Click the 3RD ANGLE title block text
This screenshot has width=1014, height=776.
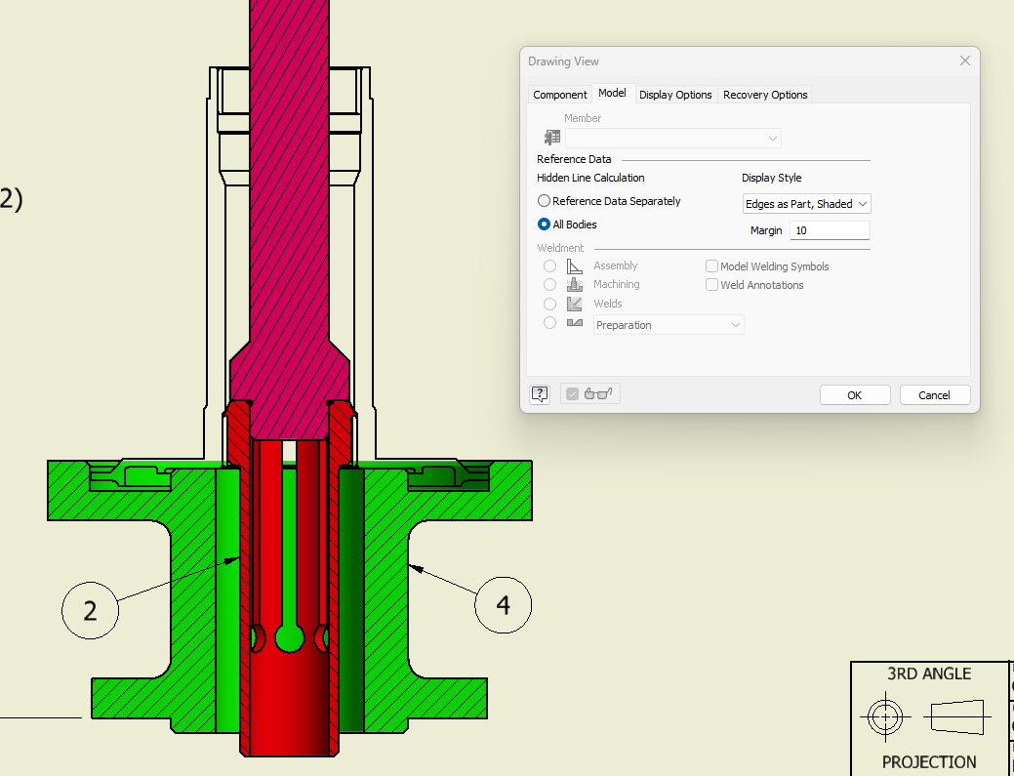click(x=929, y=674)
